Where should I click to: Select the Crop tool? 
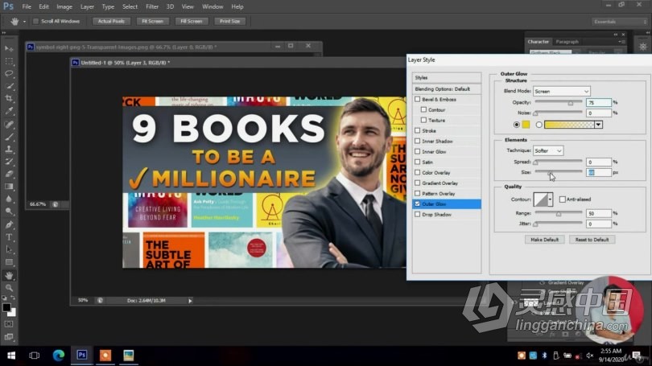[x=9, y=98]
